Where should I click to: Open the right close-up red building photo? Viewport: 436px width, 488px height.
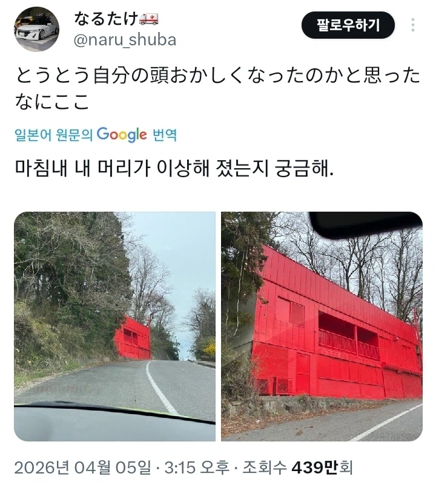click(x=322, y=326)
